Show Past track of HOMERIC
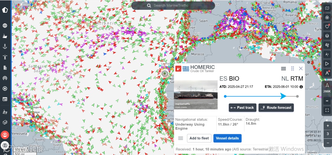Viewport: 332px width, 155px height. coord(243,108)
